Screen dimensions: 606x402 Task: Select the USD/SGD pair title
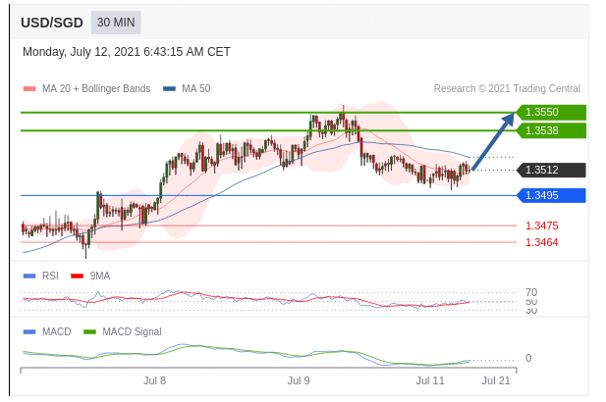[x=52, y=23]
